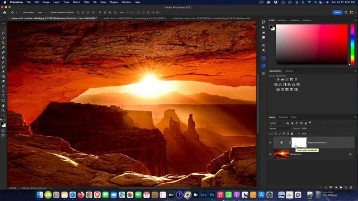358x201 pixels.
Task: Open the Auto-Select Layer dropdown
Action: (x=41, y=12)
